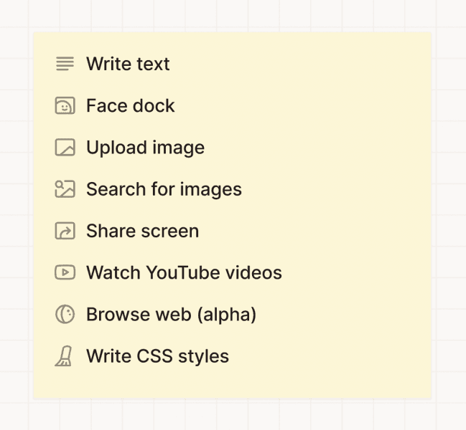The image size is (466, 430).
Task: Click the globe icon for Browse web
Action: click(x=65, y=314)
